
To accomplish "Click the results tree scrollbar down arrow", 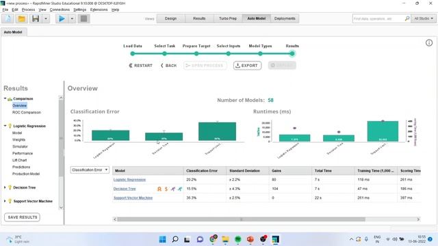I will coord(61,208).
